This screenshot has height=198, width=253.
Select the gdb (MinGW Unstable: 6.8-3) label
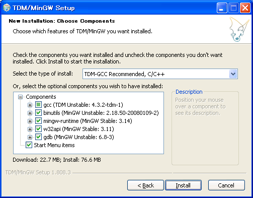click(x=78, y=137)
